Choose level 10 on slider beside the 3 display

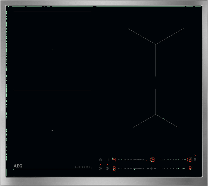(135, 169)
